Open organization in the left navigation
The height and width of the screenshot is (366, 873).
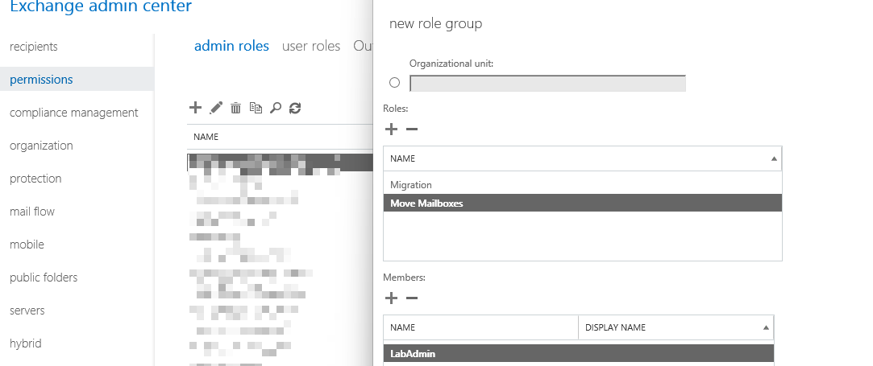tap(41, 146)
